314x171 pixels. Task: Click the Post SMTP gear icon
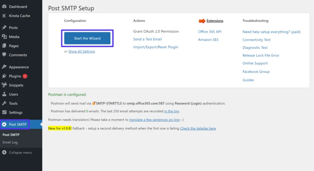tap(4, 124)
